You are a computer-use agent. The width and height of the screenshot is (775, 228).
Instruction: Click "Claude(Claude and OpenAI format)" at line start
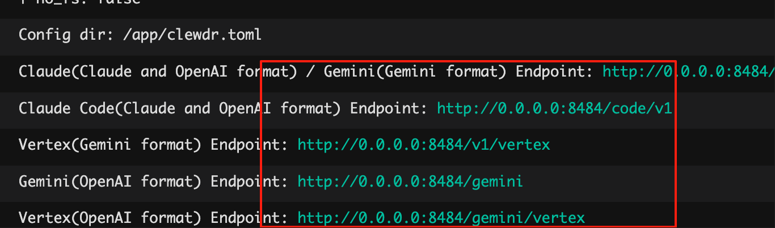click(158, 71)
